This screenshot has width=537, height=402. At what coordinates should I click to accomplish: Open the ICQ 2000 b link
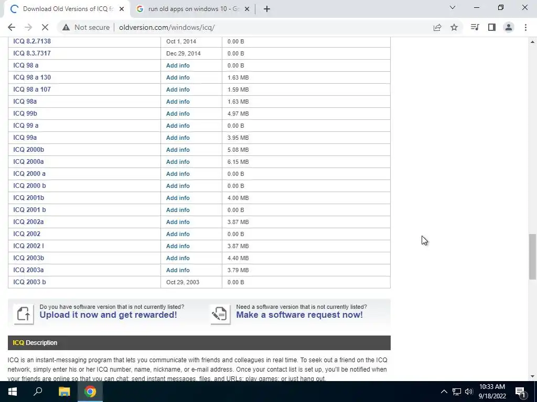pyautogui.click(x=29, y=186)
